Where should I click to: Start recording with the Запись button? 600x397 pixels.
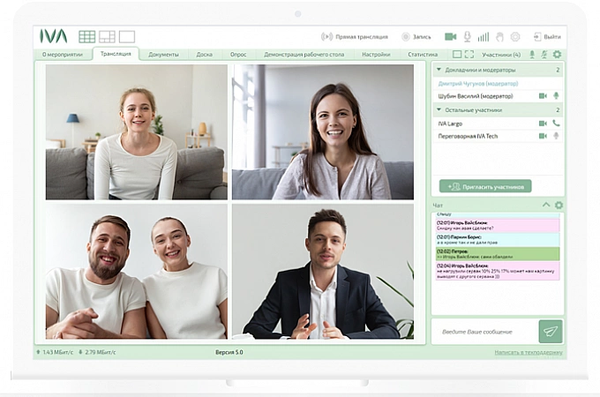coord(416,37)
